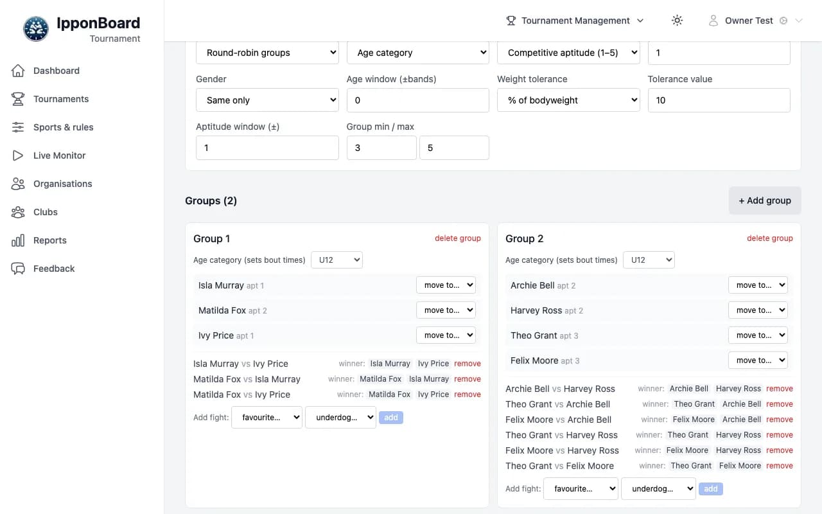The width and height of the screenshot is (822, 514).
Task: Set Isla Murray winner in Matilda Fox vs Isla Murray
Action: point(429,379)
